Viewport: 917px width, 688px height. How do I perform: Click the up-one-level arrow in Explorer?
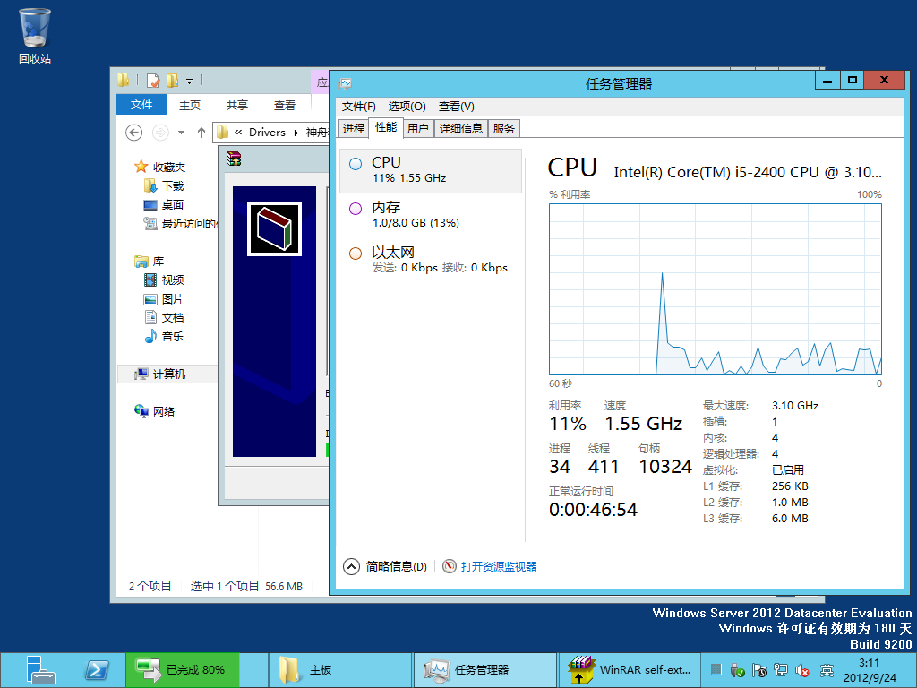click(x=201, y=133)
